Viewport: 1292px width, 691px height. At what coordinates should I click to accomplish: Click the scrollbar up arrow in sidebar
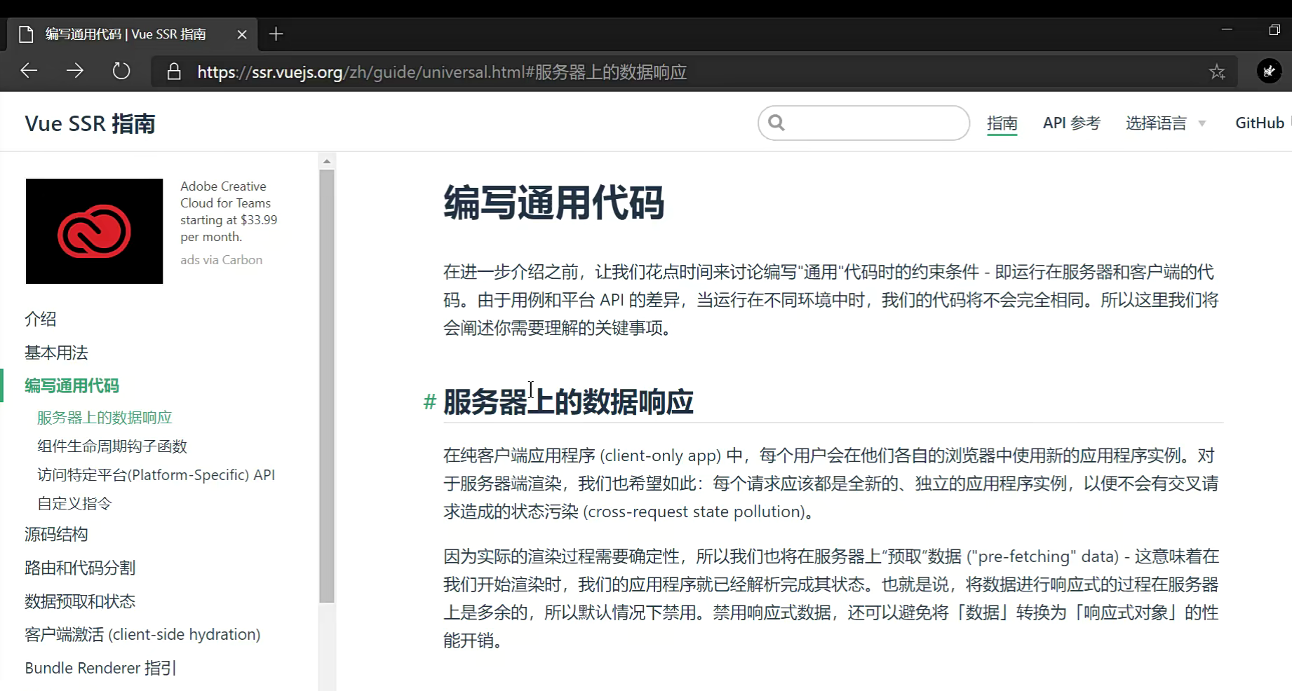click(327, 161)
